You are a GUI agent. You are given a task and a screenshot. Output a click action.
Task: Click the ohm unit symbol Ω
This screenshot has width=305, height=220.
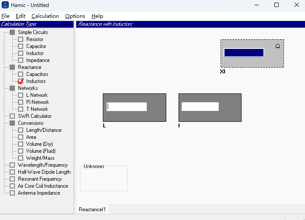click(277, 46)
